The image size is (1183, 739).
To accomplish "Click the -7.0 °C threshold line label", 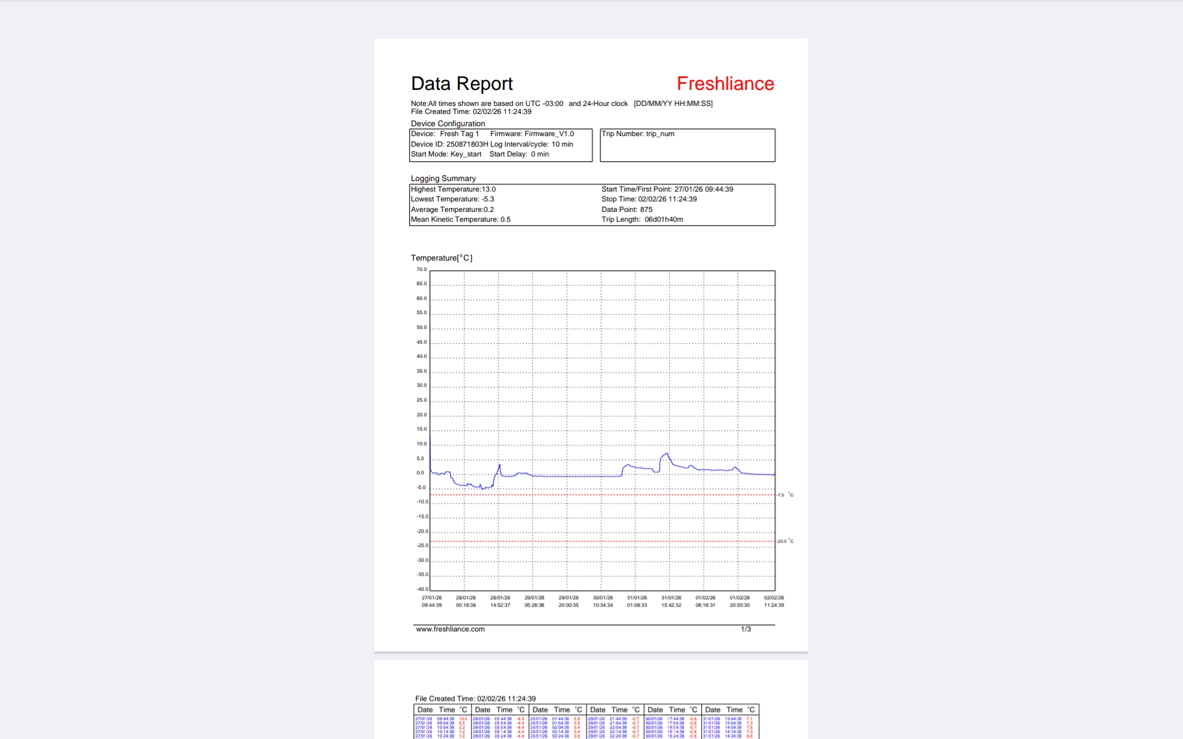I will [x=784, y=495].
